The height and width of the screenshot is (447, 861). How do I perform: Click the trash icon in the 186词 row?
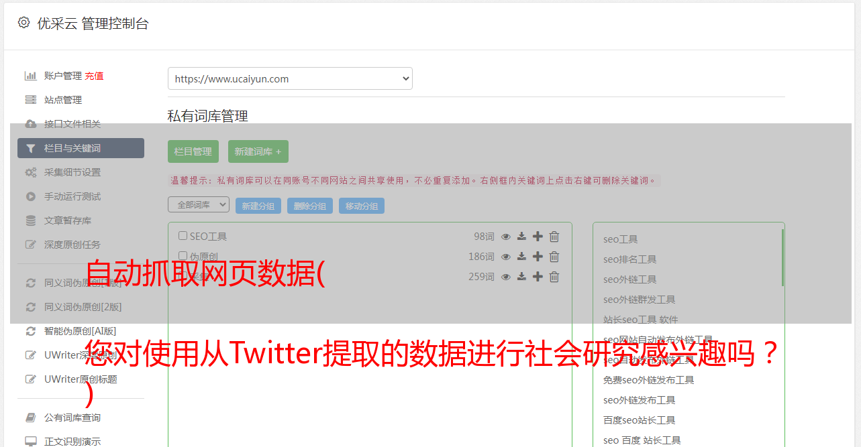pos(554,257)
